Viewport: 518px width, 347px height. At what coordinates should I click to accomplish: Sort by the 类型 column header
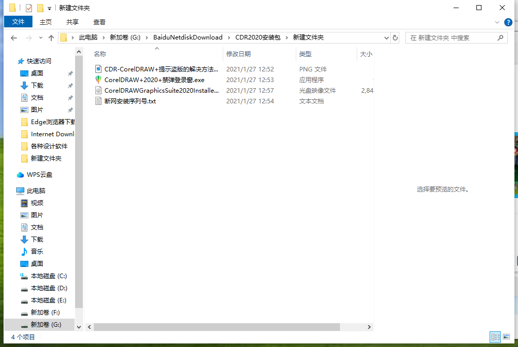click(305, 54)
